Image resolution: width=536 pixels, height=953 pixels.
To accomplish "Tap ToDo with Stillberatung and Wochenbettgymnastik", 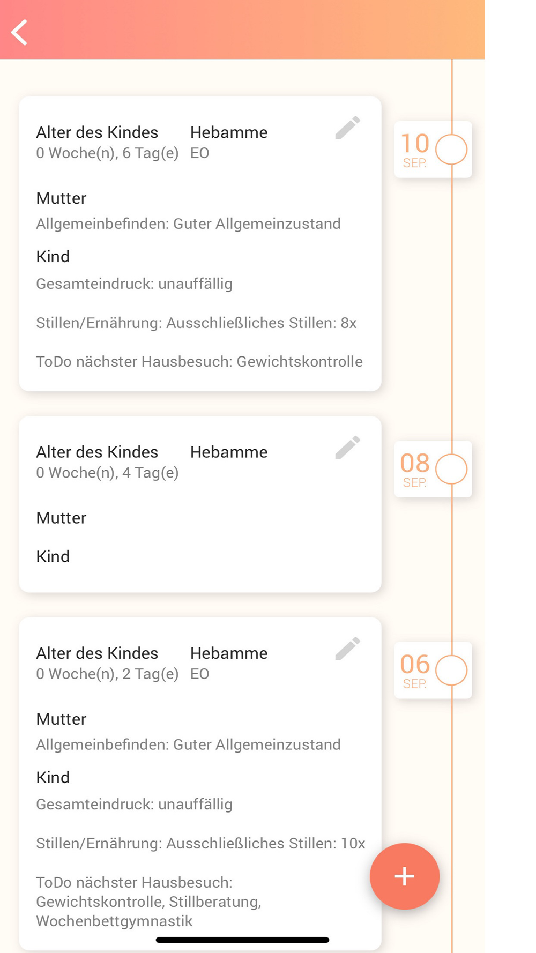I will click(x=148, y=902).
